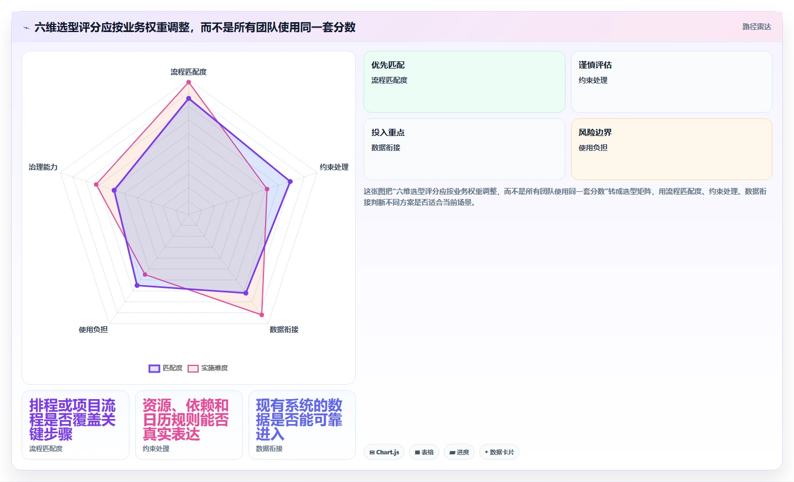The image size is (794, 482).
Task: Click the 数据卡片 tag chip
Action: tap(500, 452)
